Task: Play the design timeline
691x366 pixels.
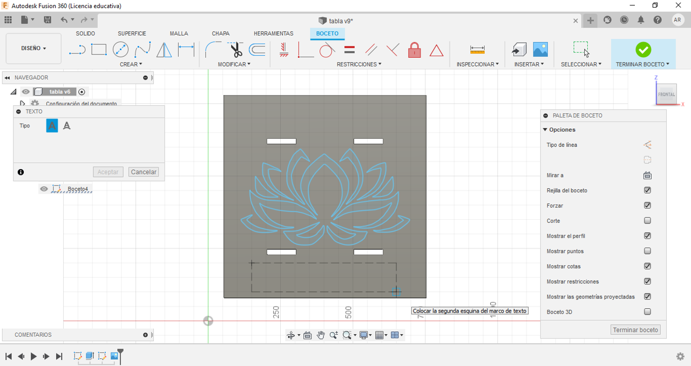Action: coord(33,356)
